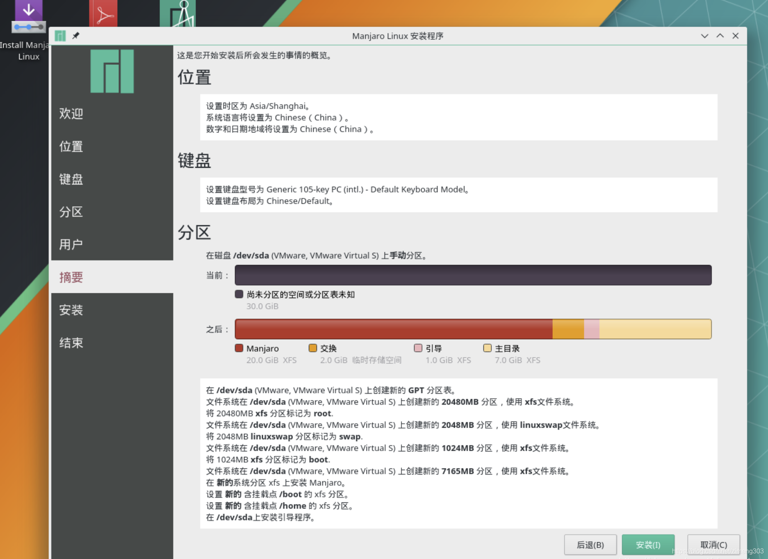
Task: Toggle the pin window icon in titlebar
Action: coord(76,36)
